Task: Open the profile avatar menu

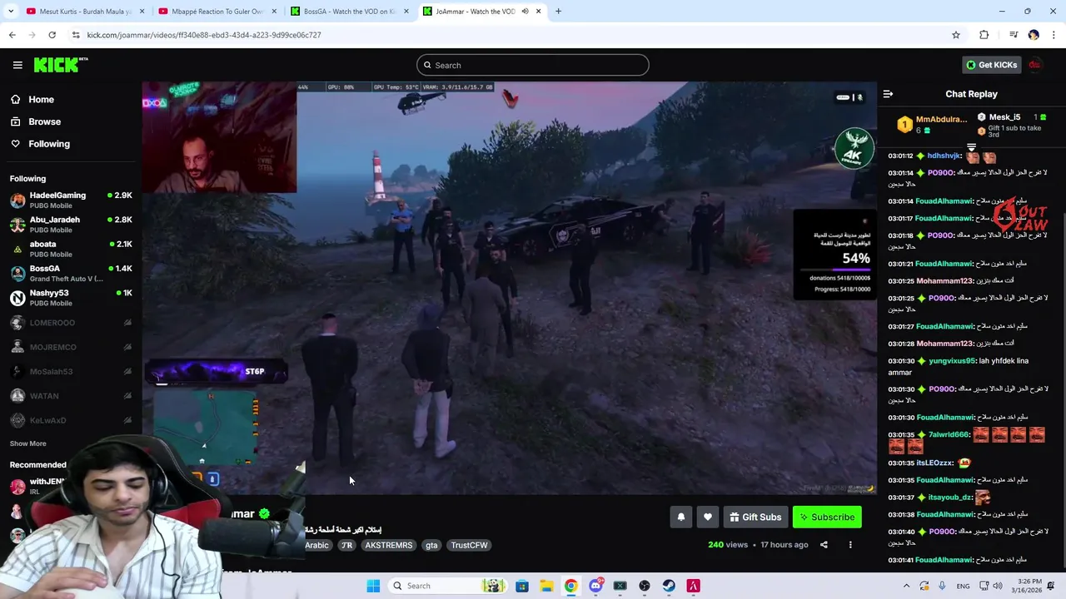Action: point(1034,65)
